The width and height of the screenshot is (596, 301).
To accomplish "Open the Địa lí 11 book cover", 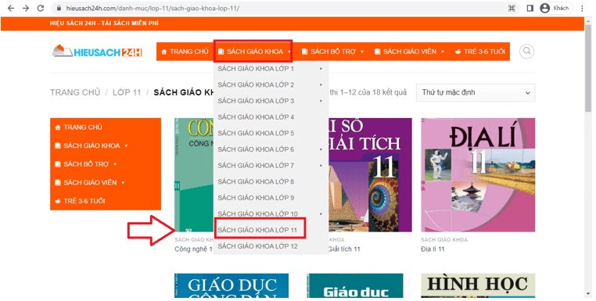I will pos(478,175).
